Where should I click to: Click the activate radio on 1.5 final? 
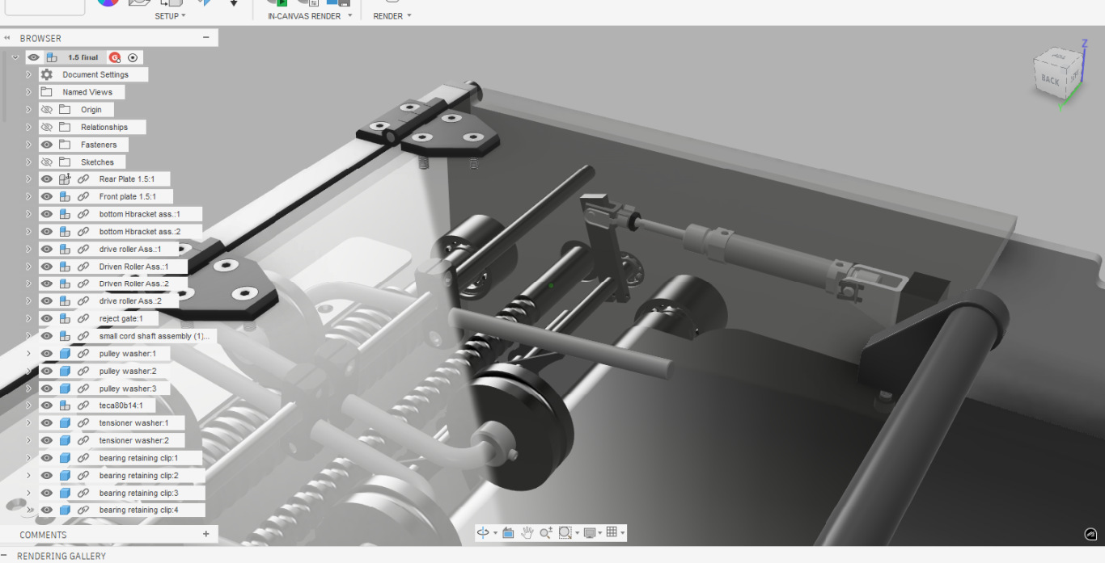point(133,57)
